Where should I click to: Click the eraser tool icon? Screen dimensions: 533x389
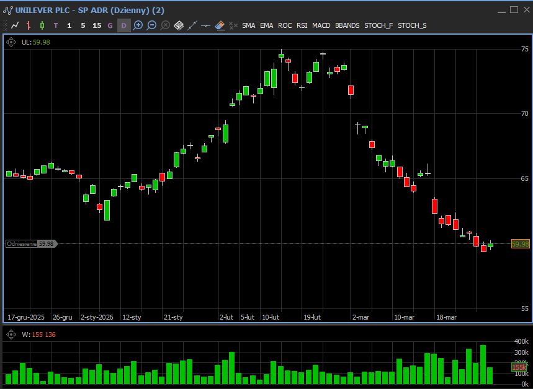pyautogui.click(x=220, y=25)
